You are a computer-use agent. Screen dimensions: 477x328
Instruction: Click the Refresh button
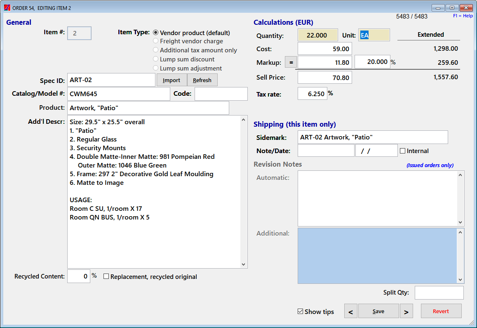(202, 80)
